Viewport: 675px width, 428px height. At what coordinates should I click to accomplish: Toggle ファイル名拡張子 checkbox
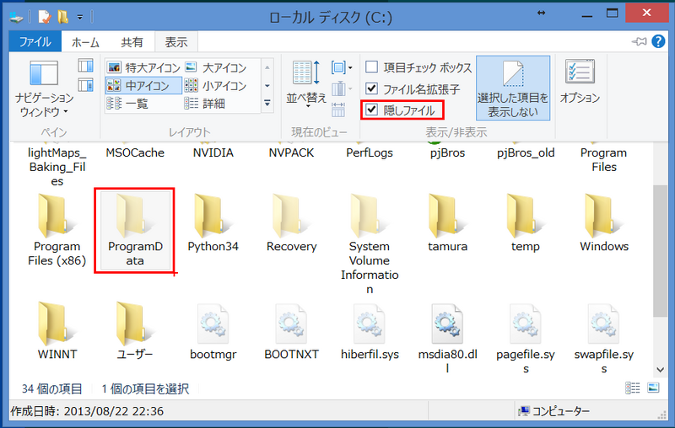[371, 88]
